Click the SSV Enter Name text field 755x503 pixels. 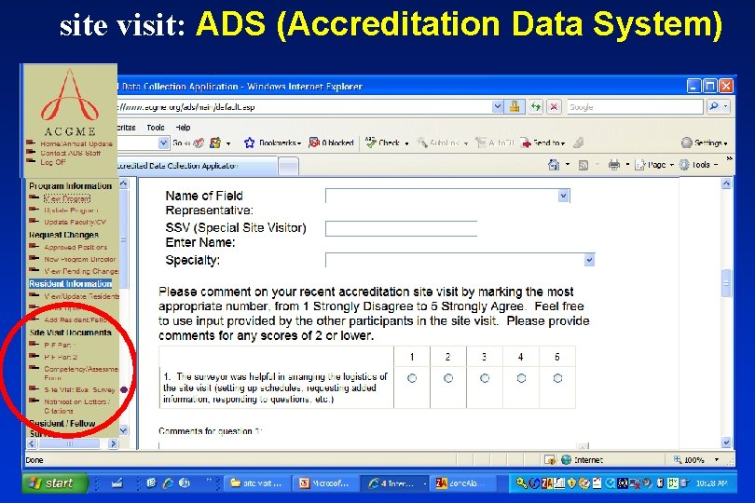click(x=401, y=228)
